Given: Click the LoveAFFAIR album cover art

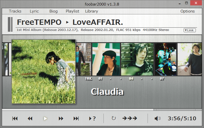Looking at the screenshot, I should click(x=43, y=72).
